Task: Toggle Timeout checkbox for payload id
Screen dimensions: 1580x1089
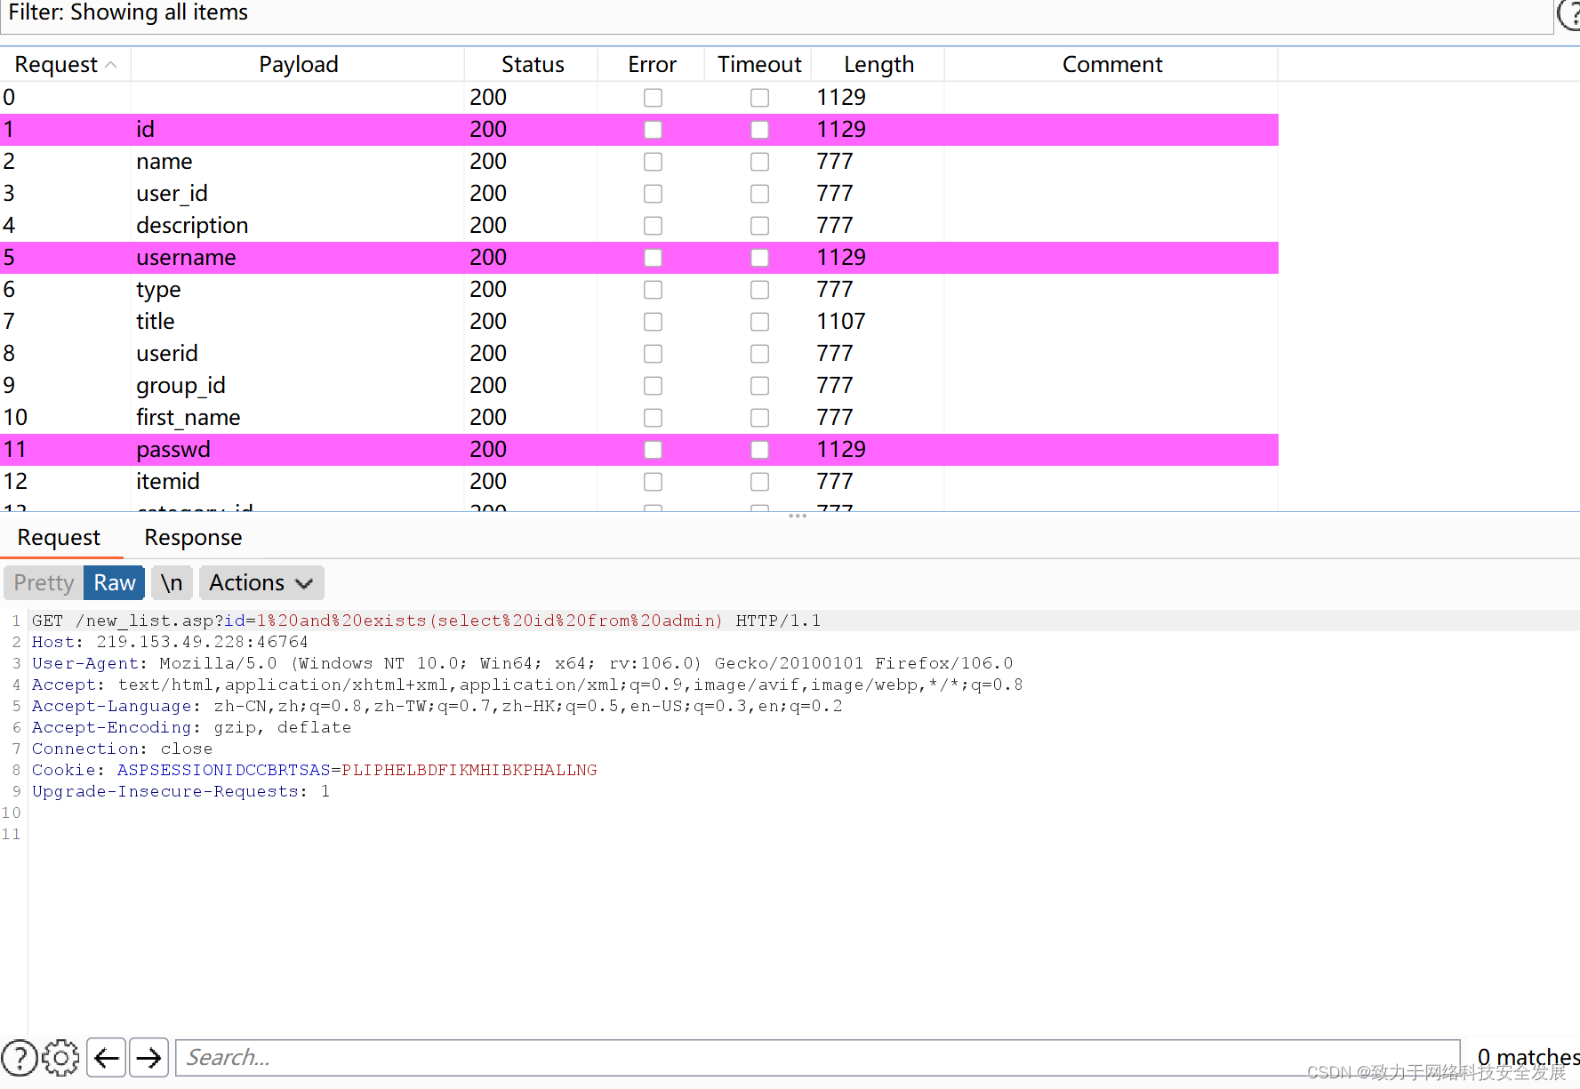Action: click(759, 130)
